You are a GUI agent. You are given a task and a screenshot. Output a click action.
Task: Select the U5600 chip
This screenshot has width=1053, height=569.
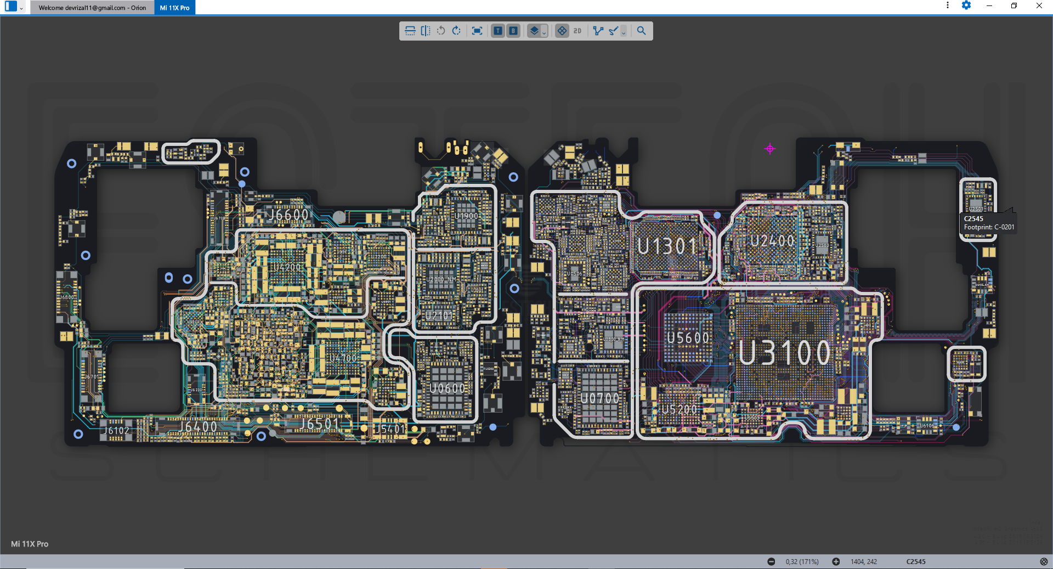(x=688, y=338)
